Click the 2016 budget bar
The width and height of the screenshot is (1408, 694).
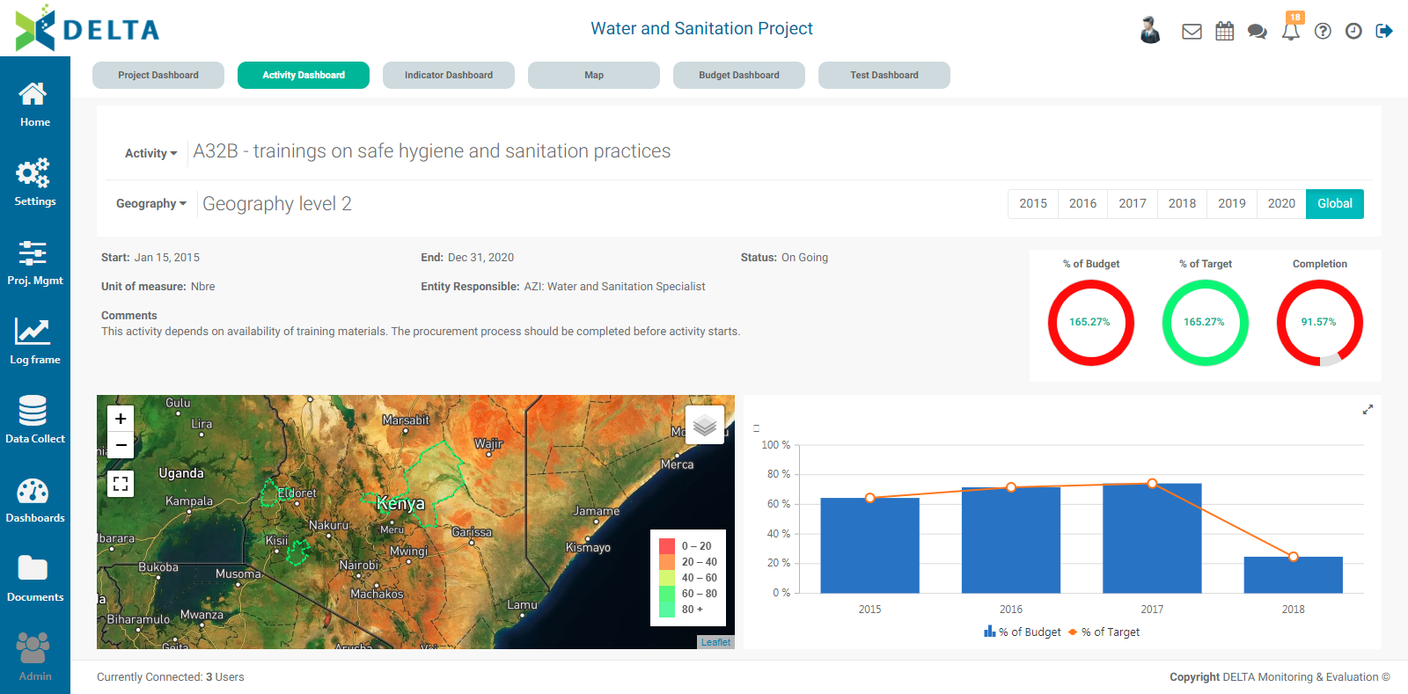click(x=1011, y=540)
